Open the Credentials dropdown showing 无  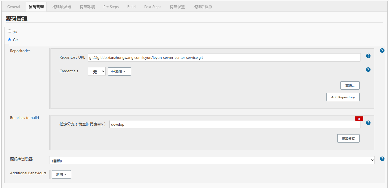point(97,71)
